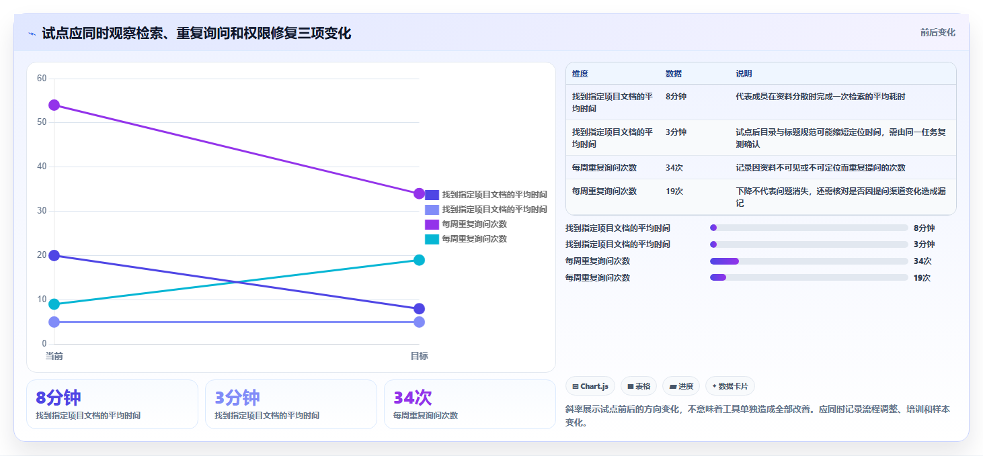
Task: Click the Chart.js chip icon
Action: (x=576, y=386)
